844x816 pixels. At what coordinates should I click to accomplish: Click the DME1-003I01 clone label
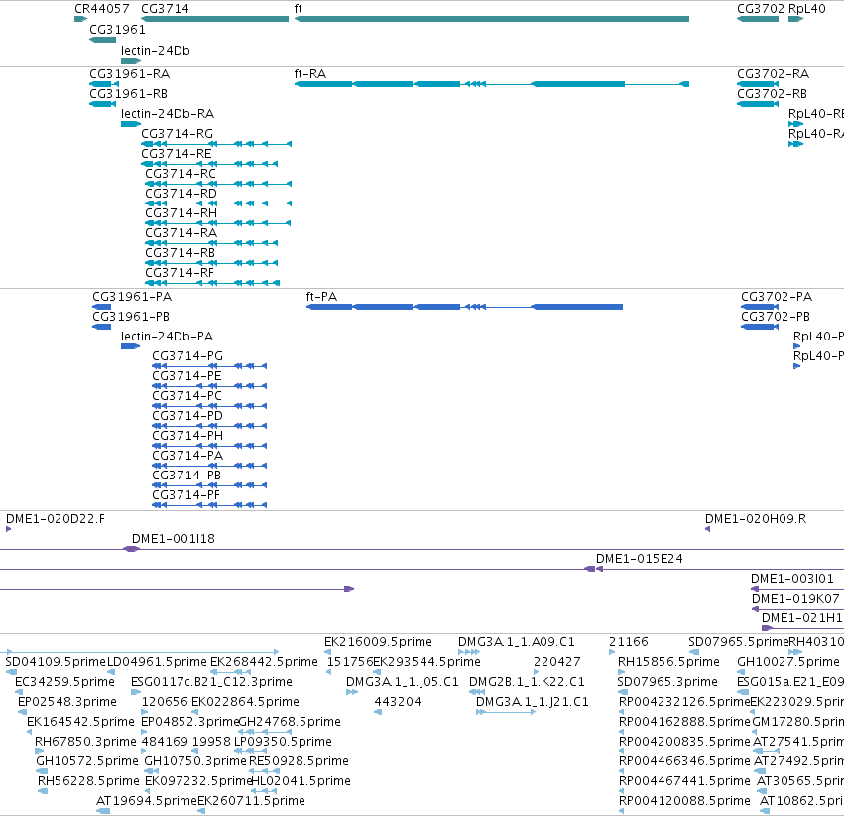792,579
